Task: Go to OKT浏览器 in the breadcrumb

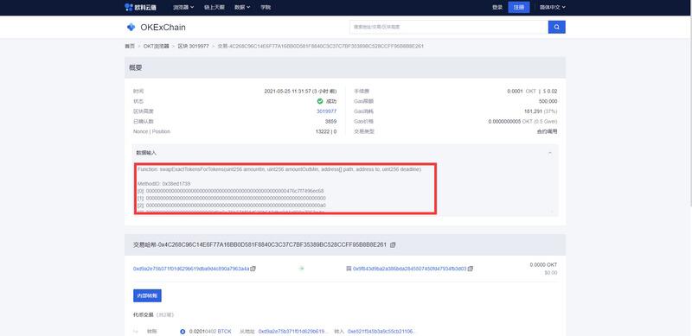Action: pyautogui.click(x=156, y=46)
